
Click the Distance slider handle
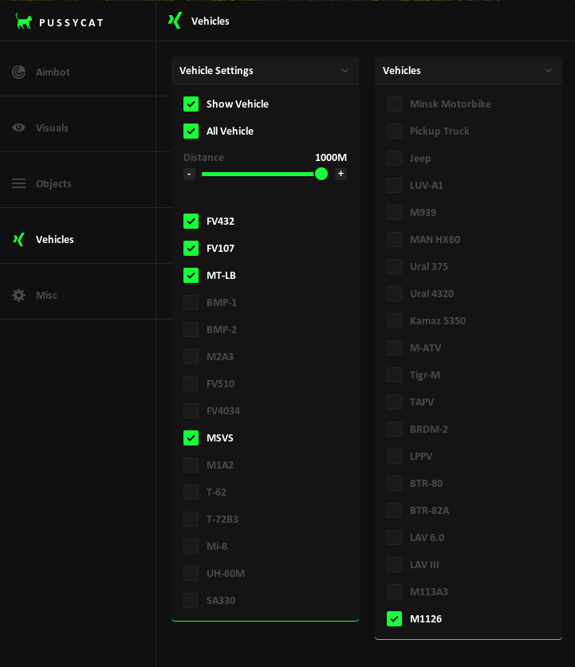[x=321, y=174]
